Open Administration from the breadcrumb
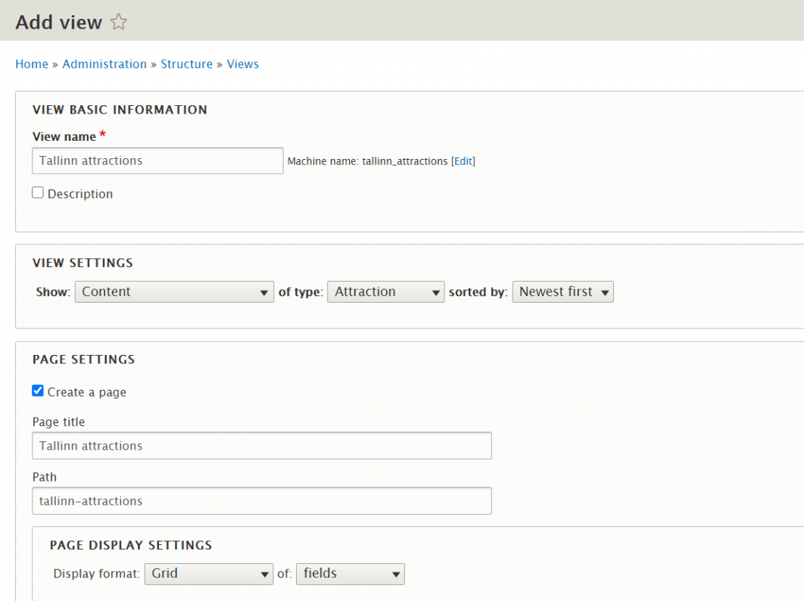 tap(104, 64)
